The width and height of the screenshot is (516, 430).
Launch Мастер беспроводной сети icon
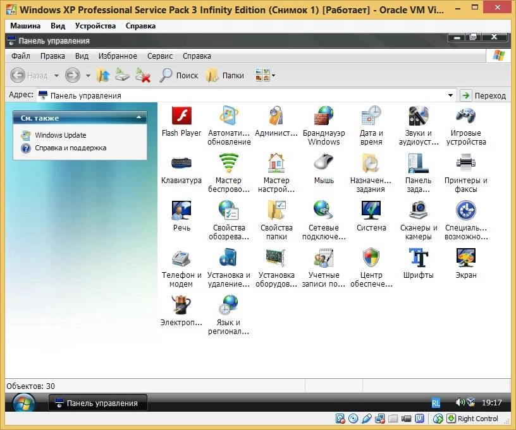tap(229, 163)
